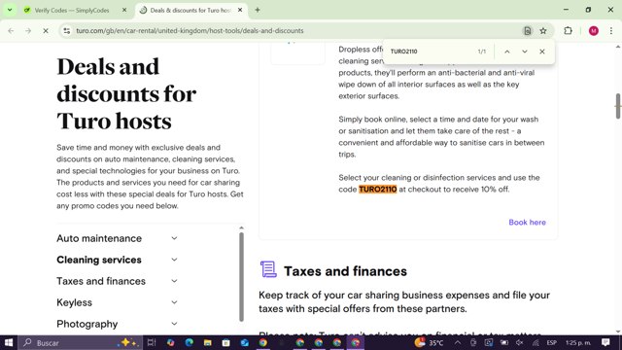View site information for turo.com
The image size is (622, 350).
click(67, 30)
